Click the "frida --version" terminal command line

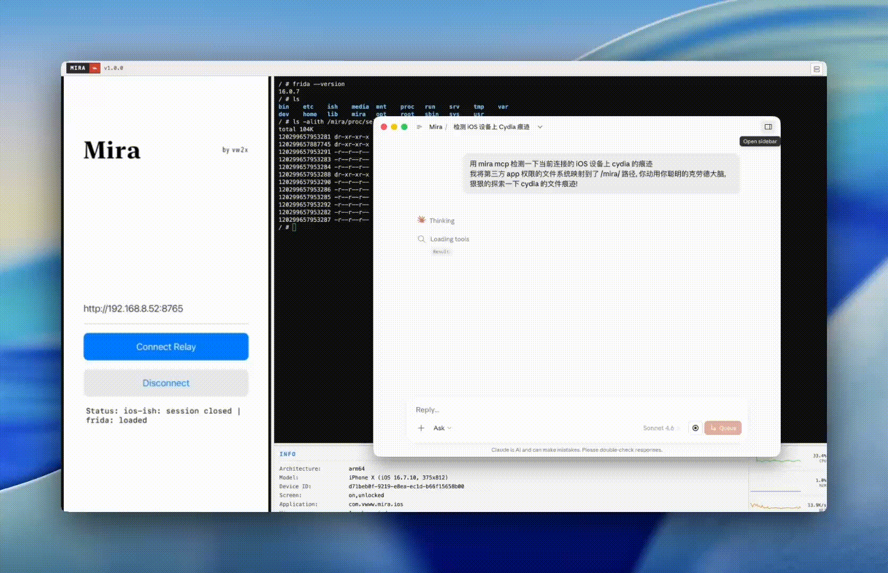tap(319, 84)
